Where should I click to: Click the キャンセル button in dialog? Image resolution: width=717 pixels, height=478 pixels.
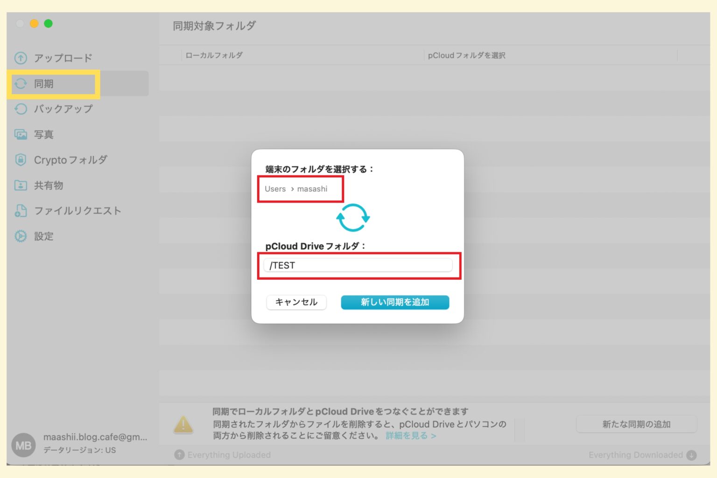point(296,302)
